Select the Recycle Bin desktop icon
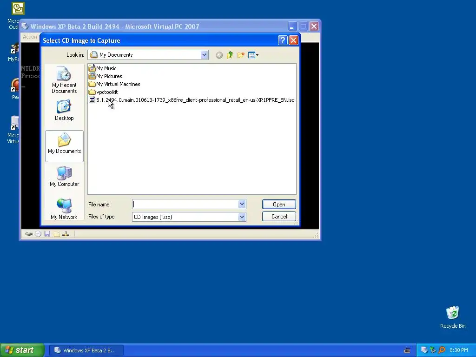This screenshot has width=476, height=357. pos(453,317)
